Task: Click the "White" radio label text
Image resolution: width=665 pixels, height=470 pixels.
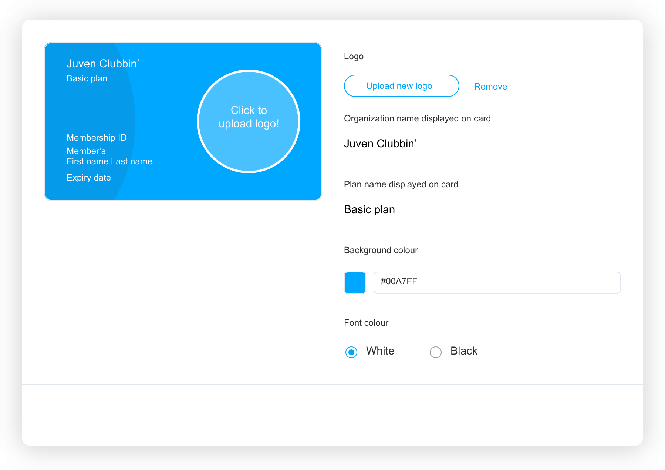Action: [380, 351]
